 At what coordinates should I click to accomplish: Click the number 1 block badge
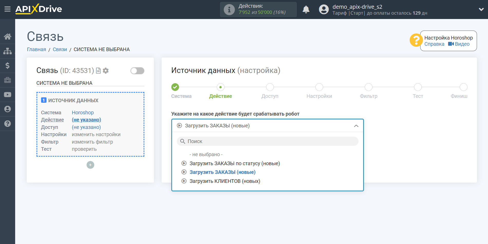(x=44, y=100)
